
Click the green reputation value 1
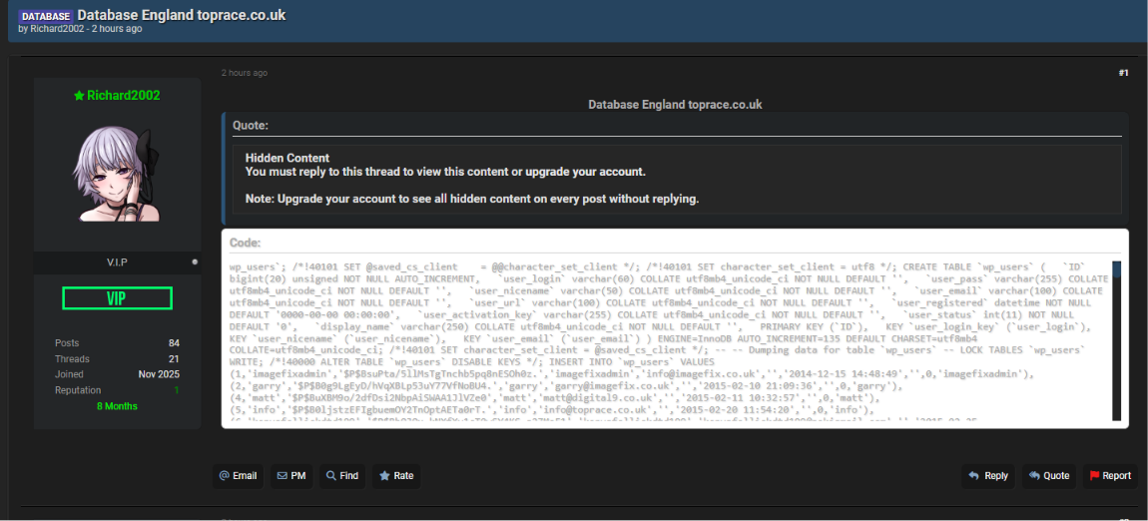177,391
